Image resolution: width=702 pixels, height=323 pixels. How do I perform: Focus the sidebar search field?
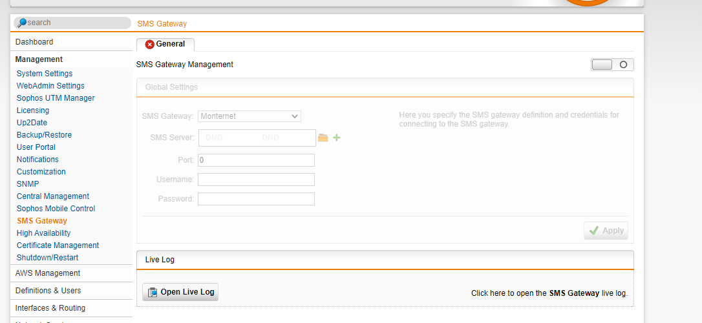point(72,23)
